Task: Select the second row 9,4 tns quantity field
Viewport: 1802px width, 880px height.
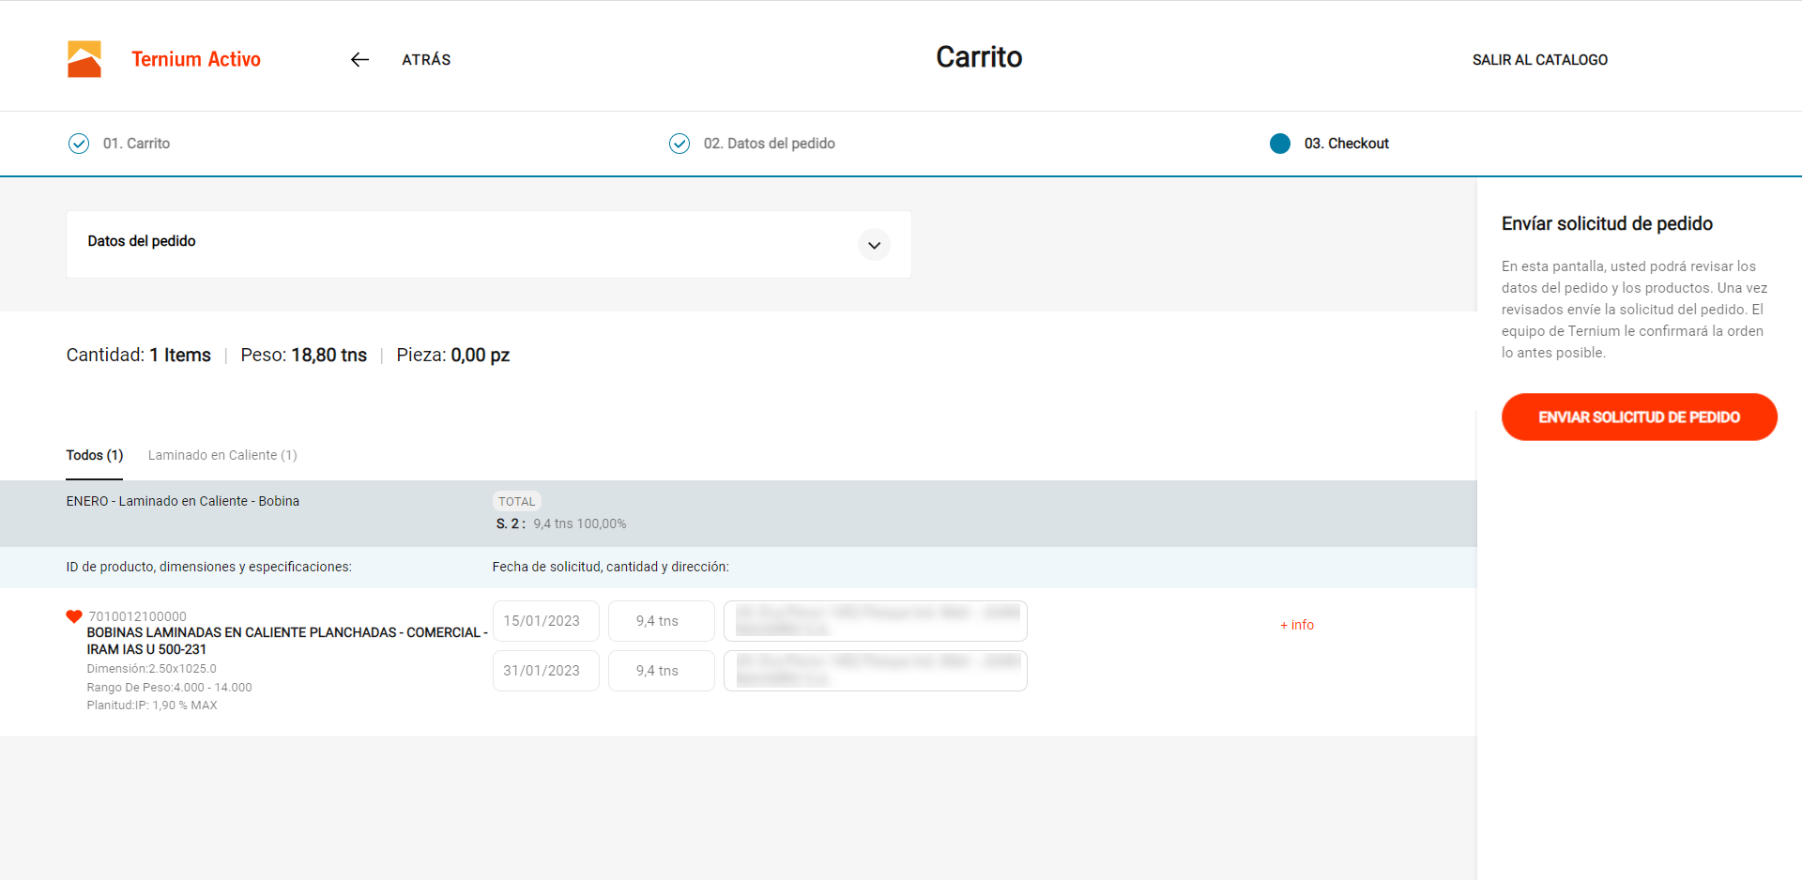Action: click(661, 671)
